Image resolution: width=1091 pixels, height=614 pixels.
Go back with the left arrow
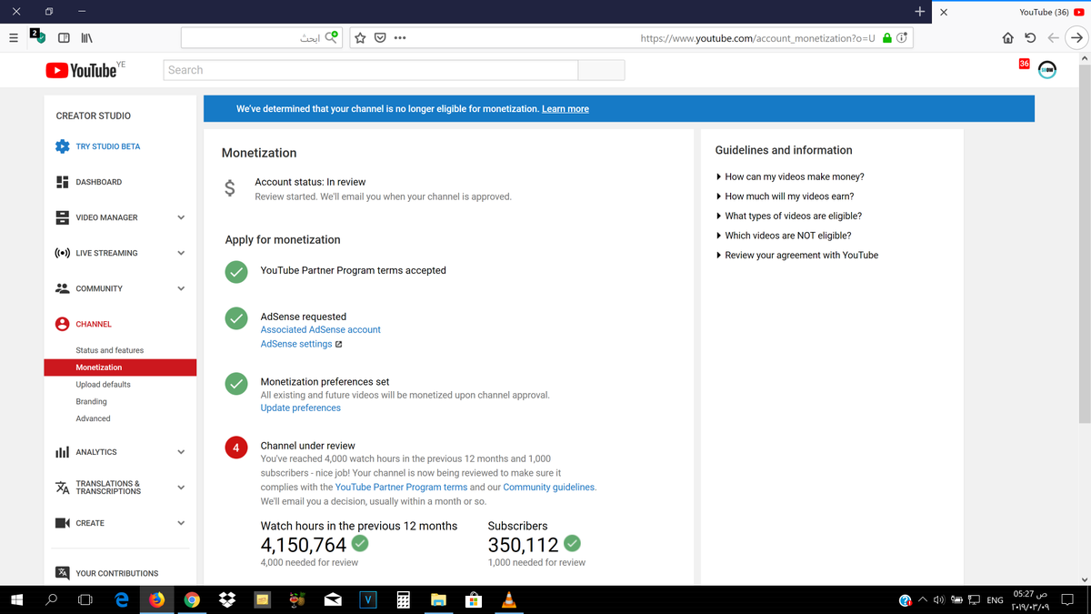[1053, 38]
